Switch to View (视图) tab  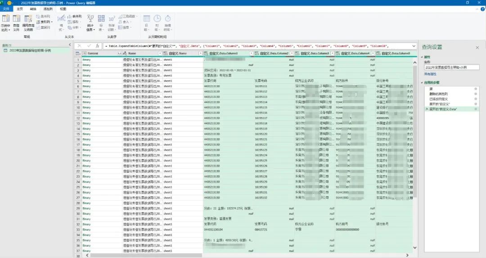pos(63,9)
